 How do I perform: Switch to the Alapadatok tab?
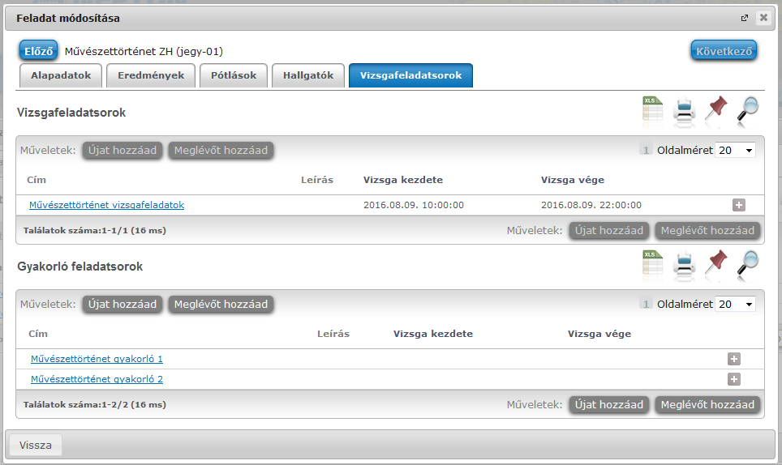click(x=61, y=75)
